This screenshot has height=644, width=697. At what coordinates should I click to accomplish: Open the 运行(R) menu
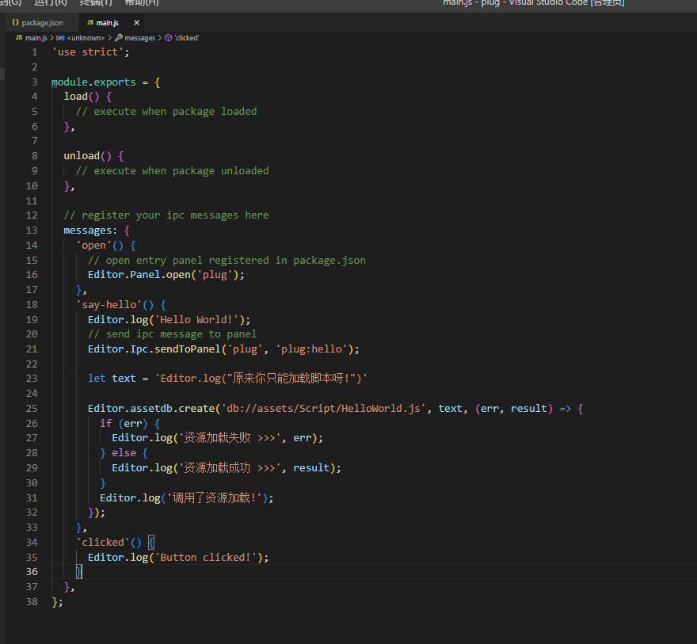pos(51,2)
